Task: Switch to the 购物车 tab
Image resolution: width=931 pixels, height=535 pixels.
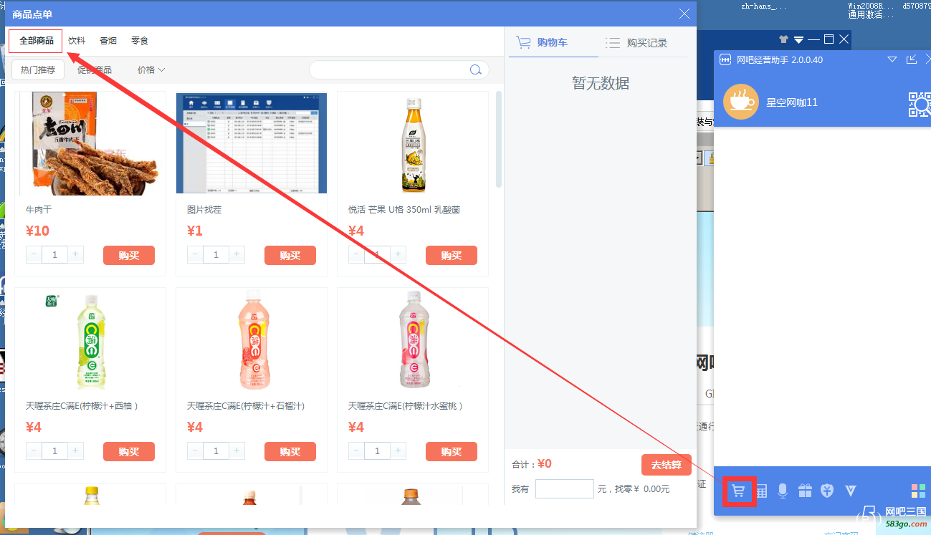Action: [553, 42]
